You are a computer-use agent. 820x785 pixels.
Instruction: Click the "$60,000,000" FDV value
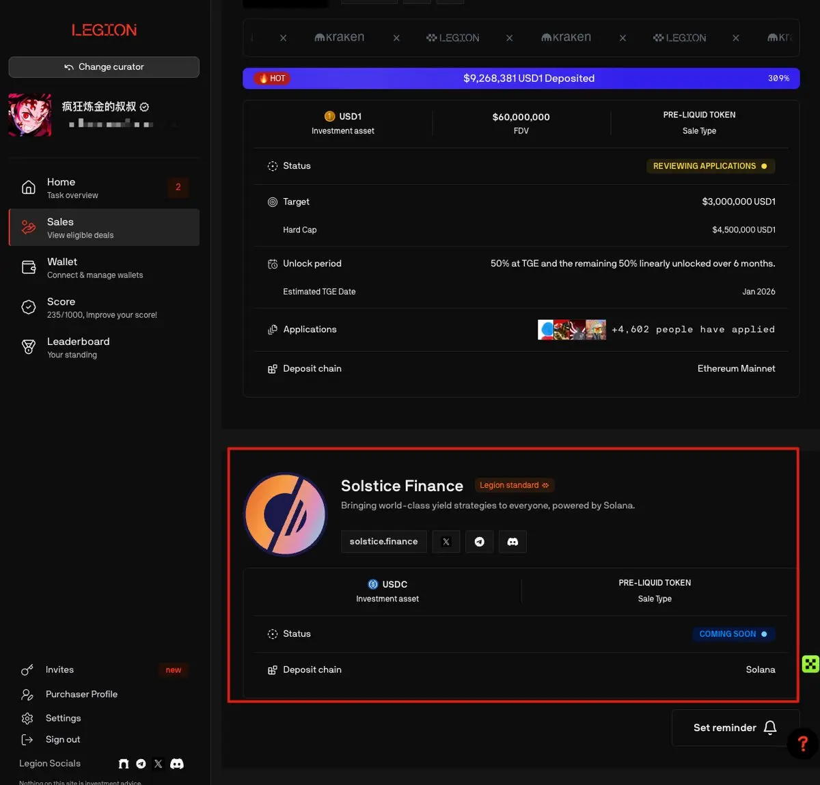[x=521, y=117]
